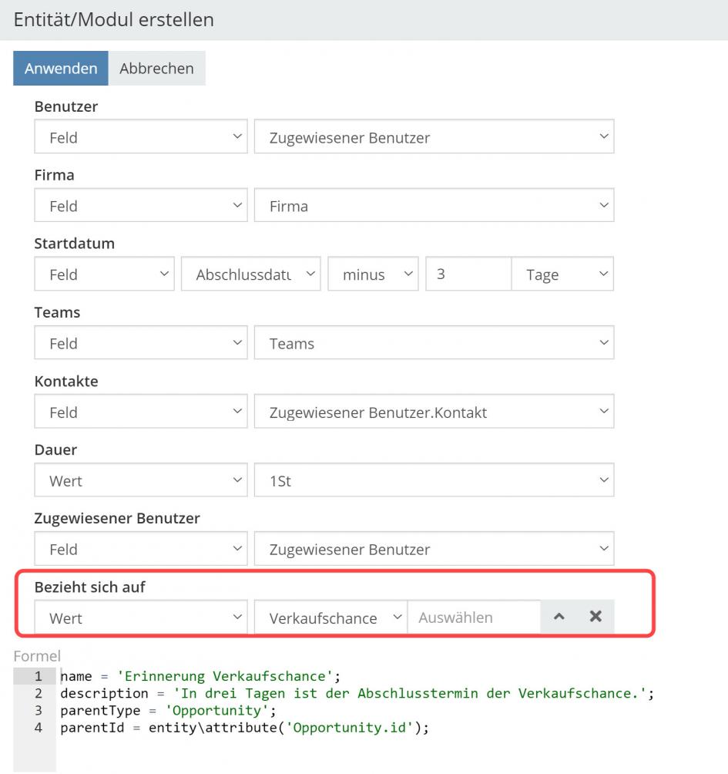Click the Auswählen input field

point(473,618)
